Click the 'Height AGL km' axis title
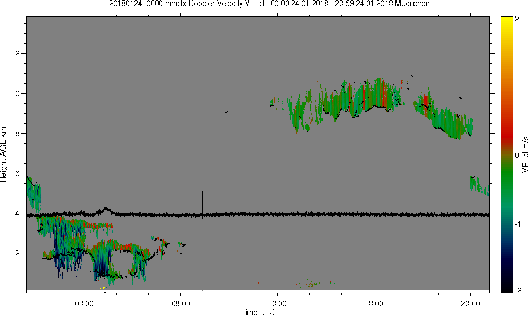The width and height of the screenshot is (528, 315). coord(3,154)
